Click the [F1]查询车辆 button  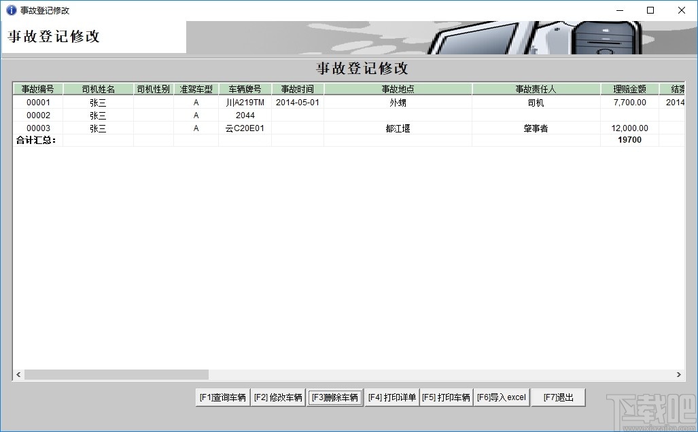tap(222, 397)
